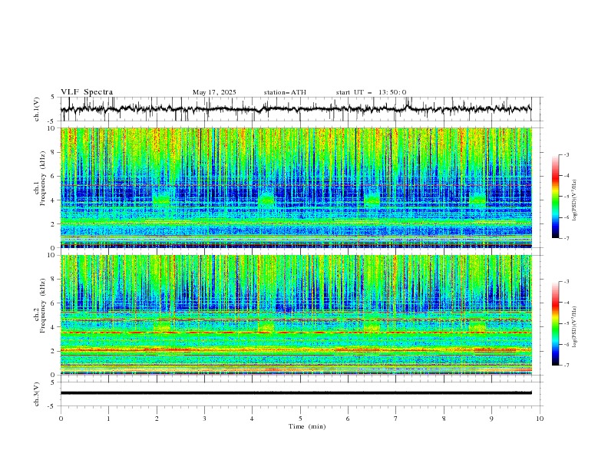Click the 'station=ATH' header label

285,92
